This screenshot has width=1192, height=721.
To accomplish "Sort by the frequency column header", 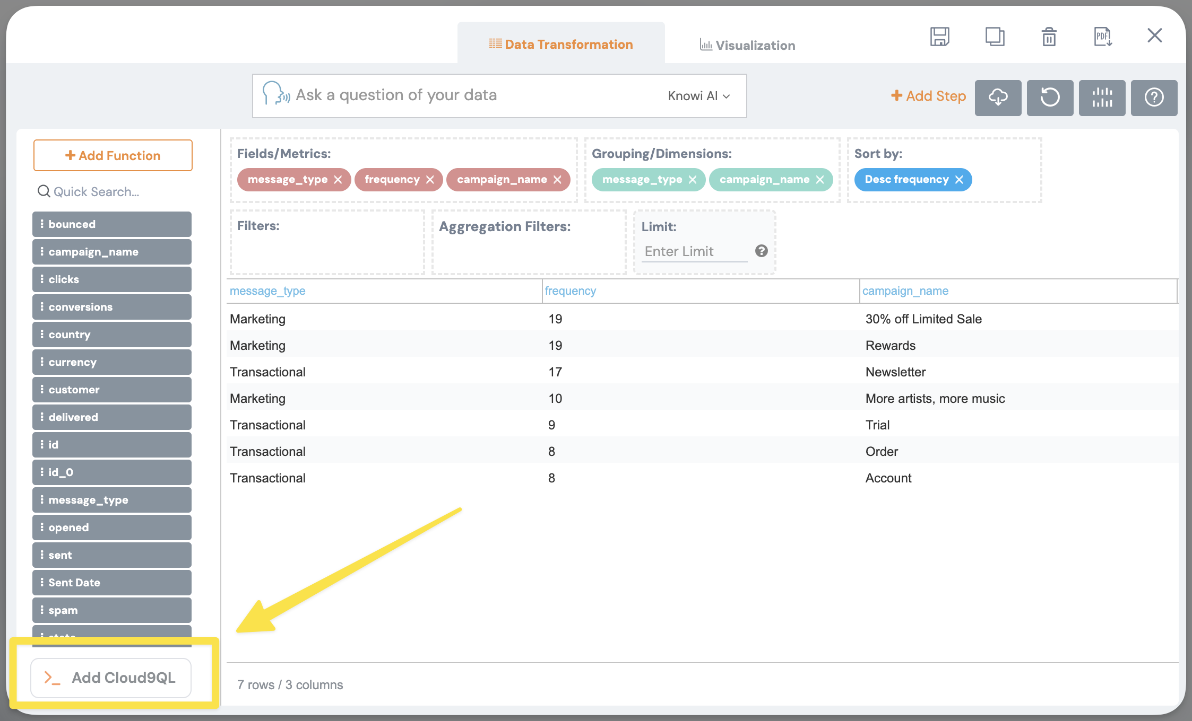I will [x=570, y=291].
